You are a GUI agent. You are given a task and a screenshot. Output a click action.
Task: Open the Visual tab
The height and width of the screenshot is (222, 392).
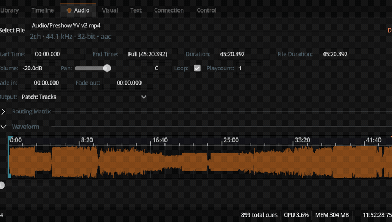(x=110, y=10)
